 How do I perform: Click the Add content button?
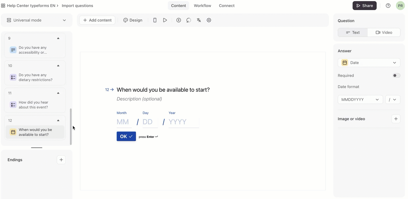pyautogui.click(x=97, y=20)
